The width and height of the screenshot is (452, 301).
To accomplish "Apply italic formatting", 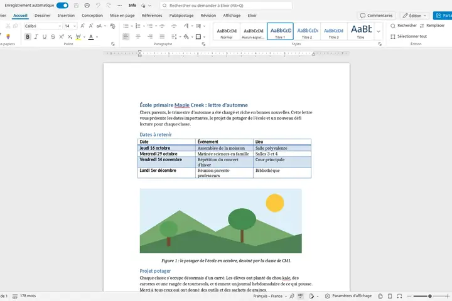I will 36,37.
